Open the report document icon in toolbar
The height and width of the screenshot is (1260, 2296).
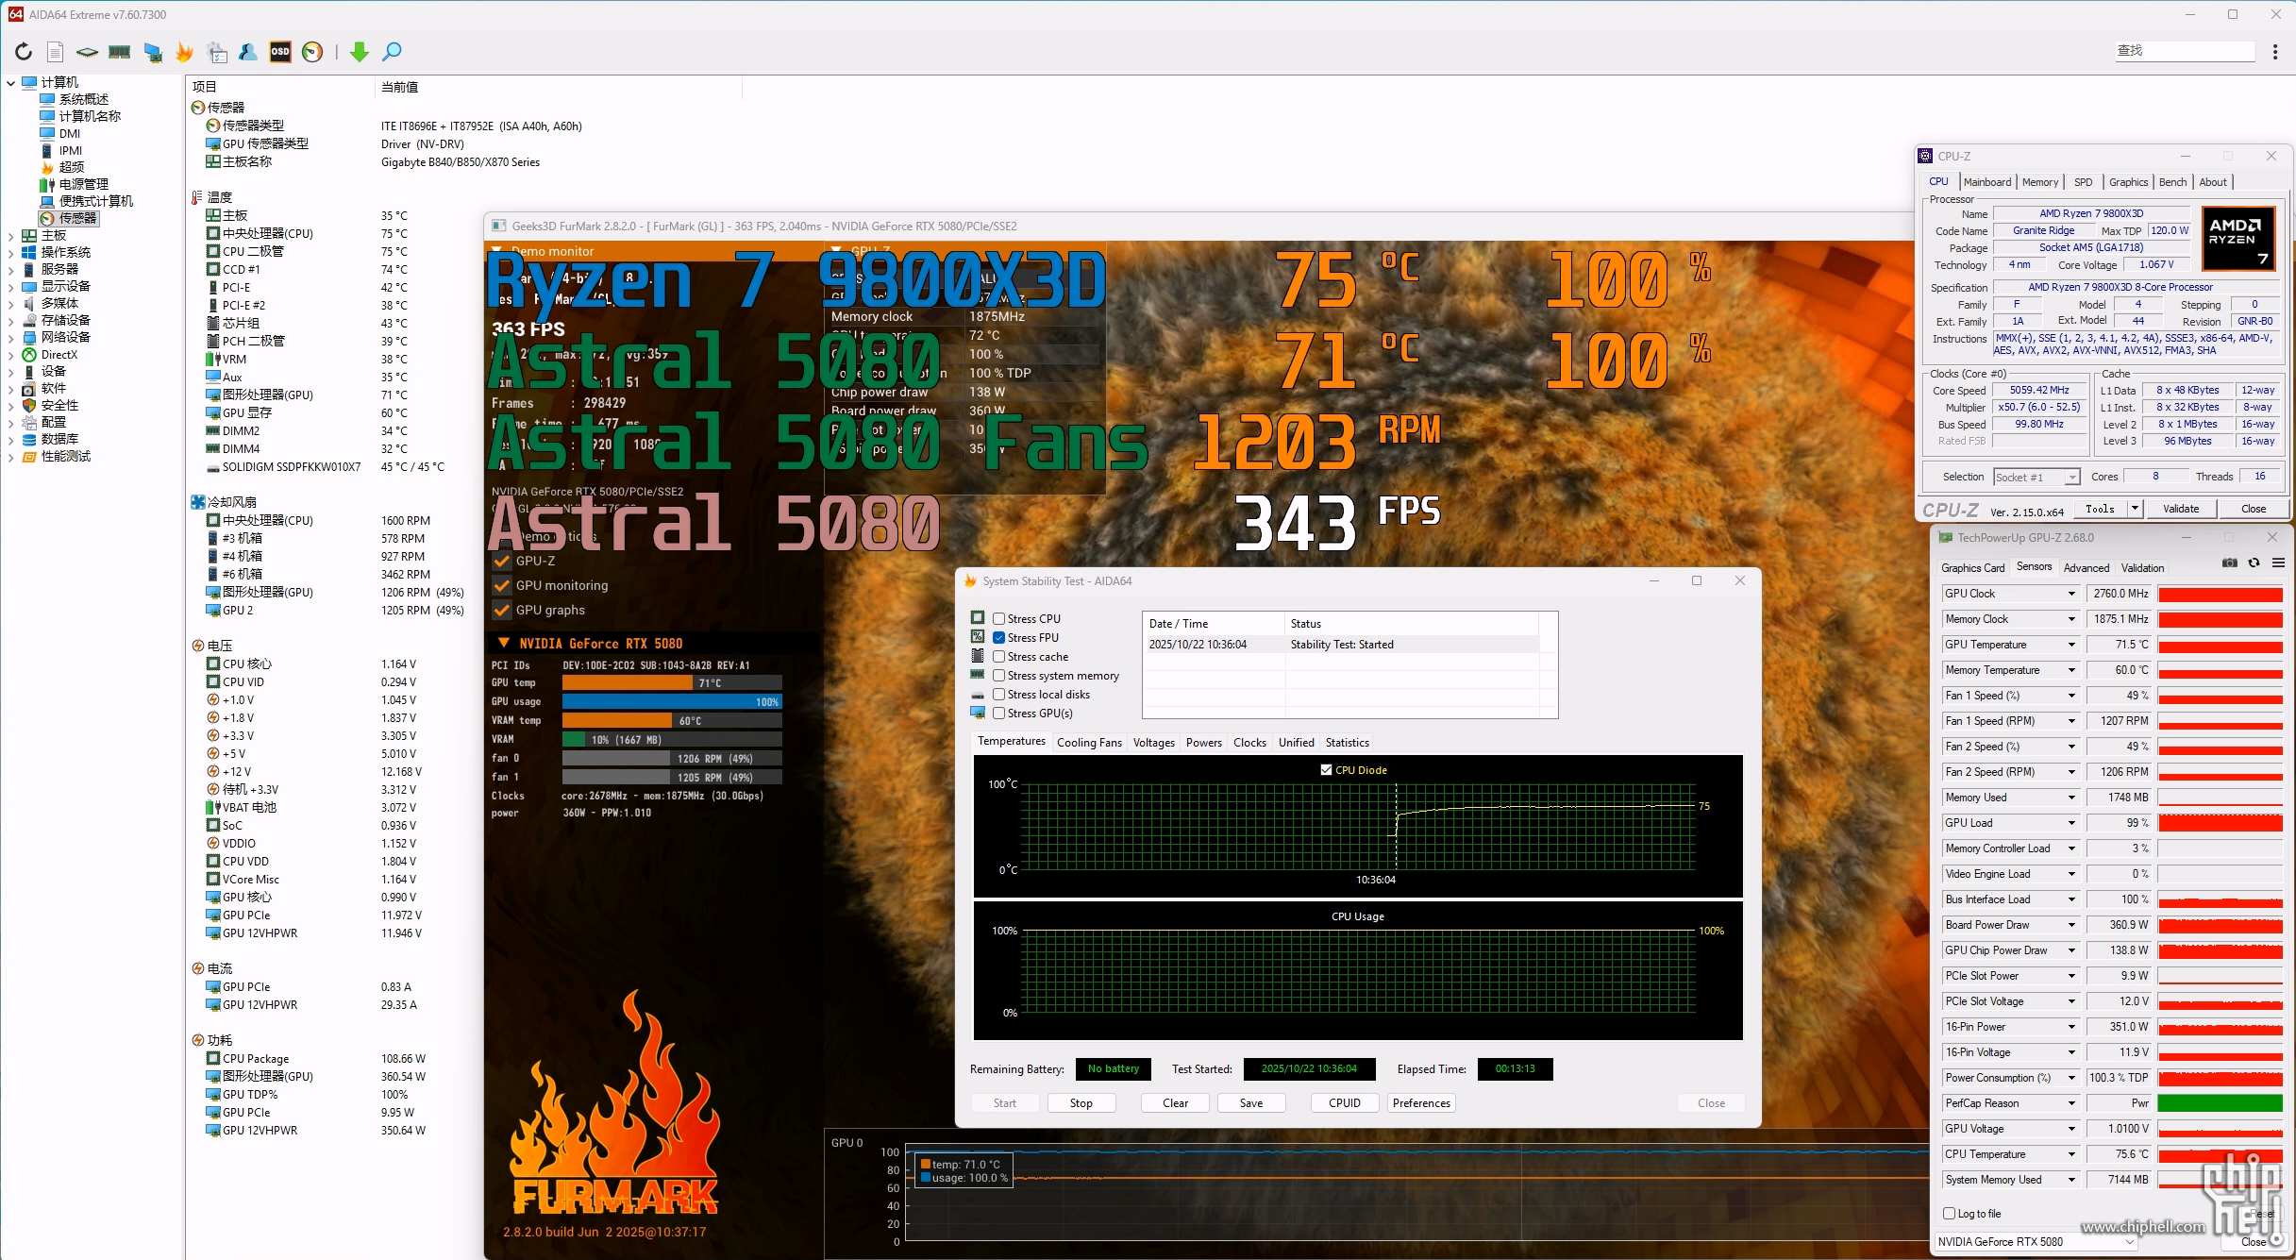point(56,52)
